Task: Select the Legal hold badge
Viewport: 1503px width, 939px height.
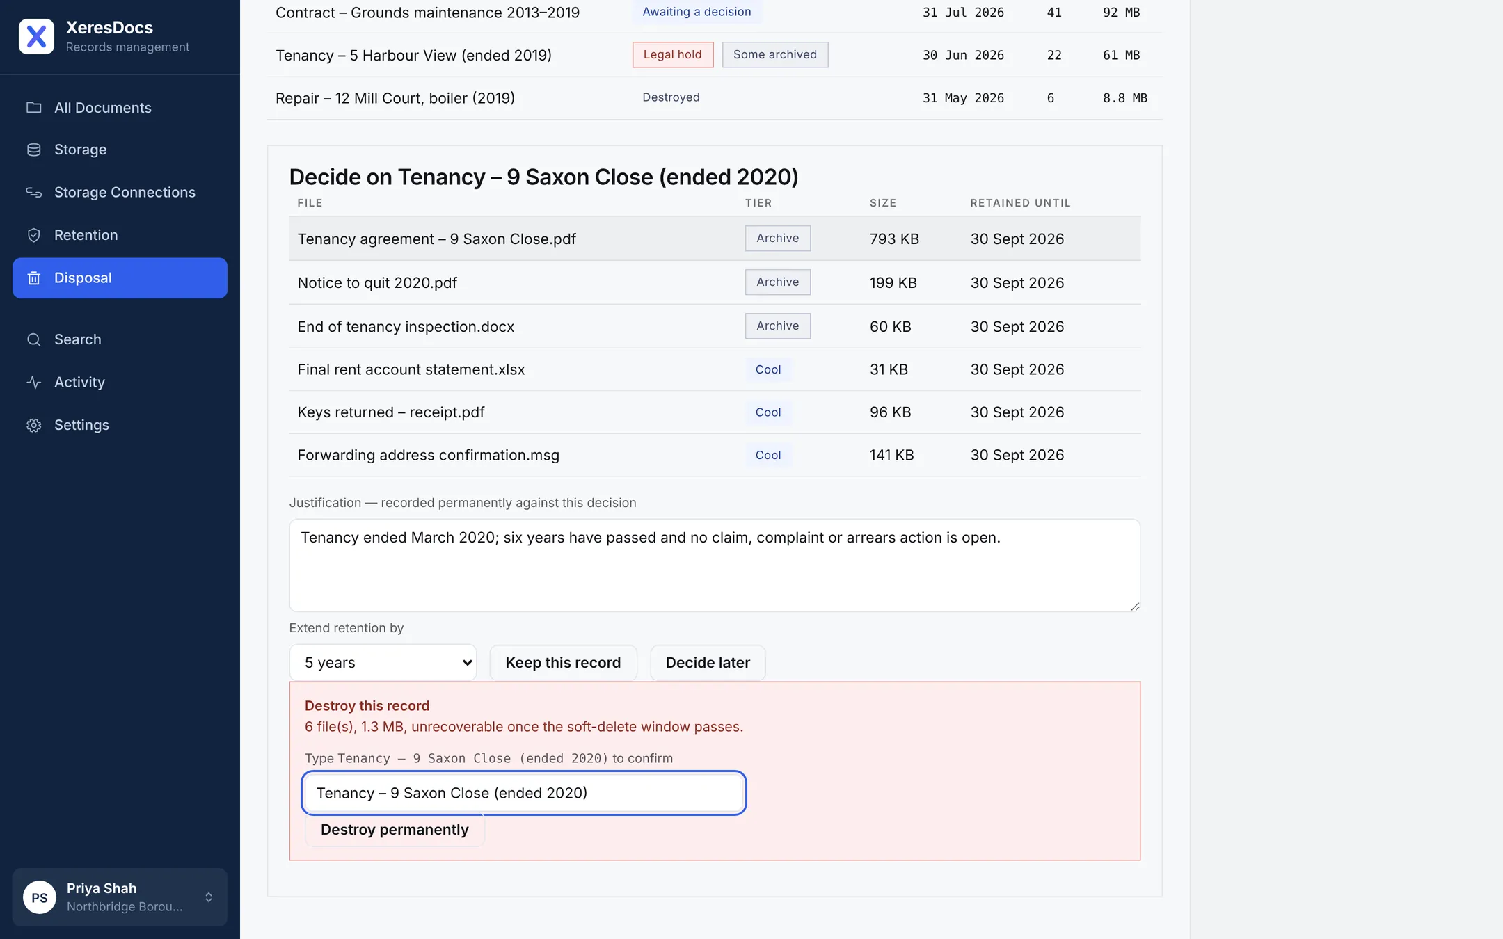Action: click(x=672, y=55)
